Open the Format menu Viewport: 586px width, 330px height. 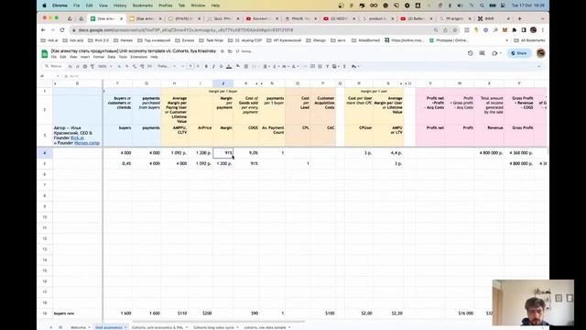99,57
